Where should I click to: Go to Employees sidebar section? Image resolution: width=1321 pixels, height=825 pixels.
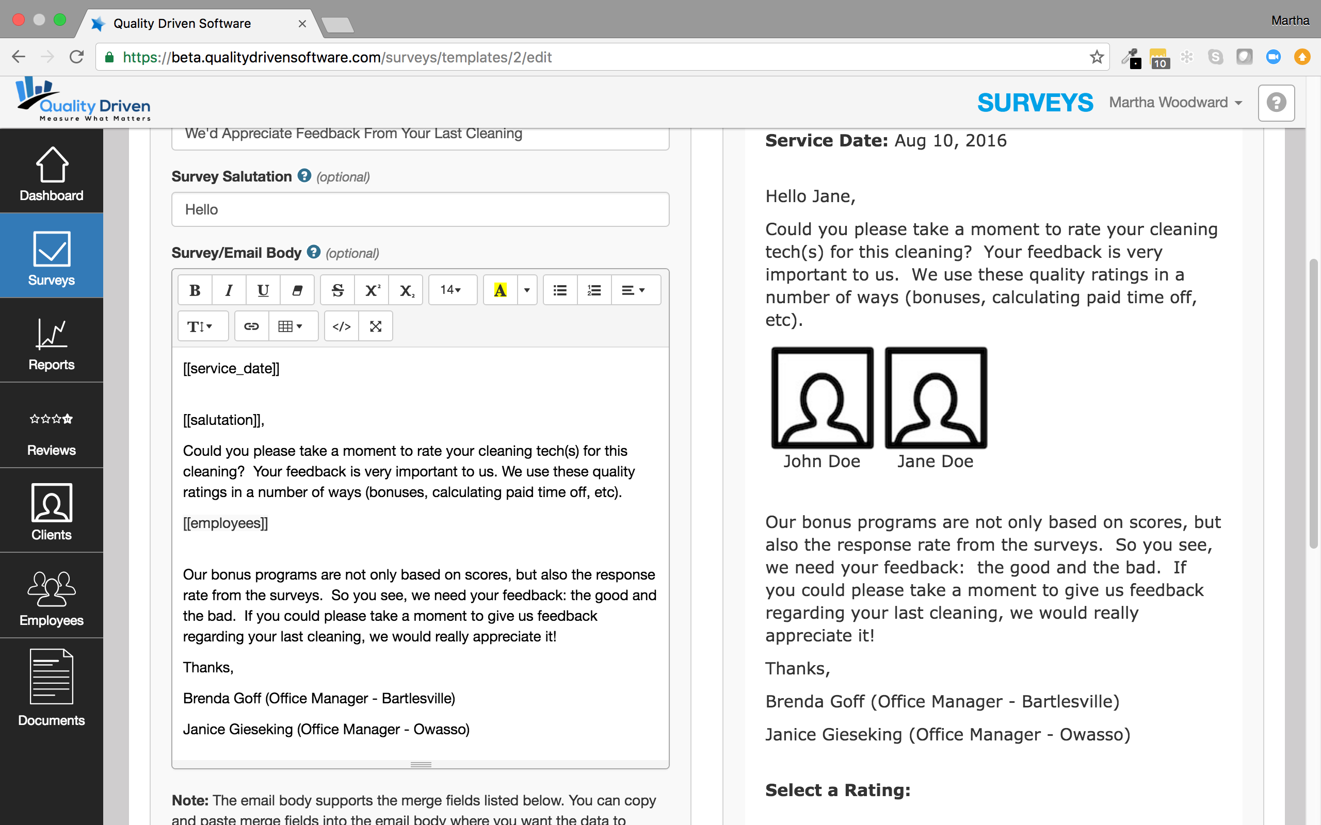[x=51, y=597]
